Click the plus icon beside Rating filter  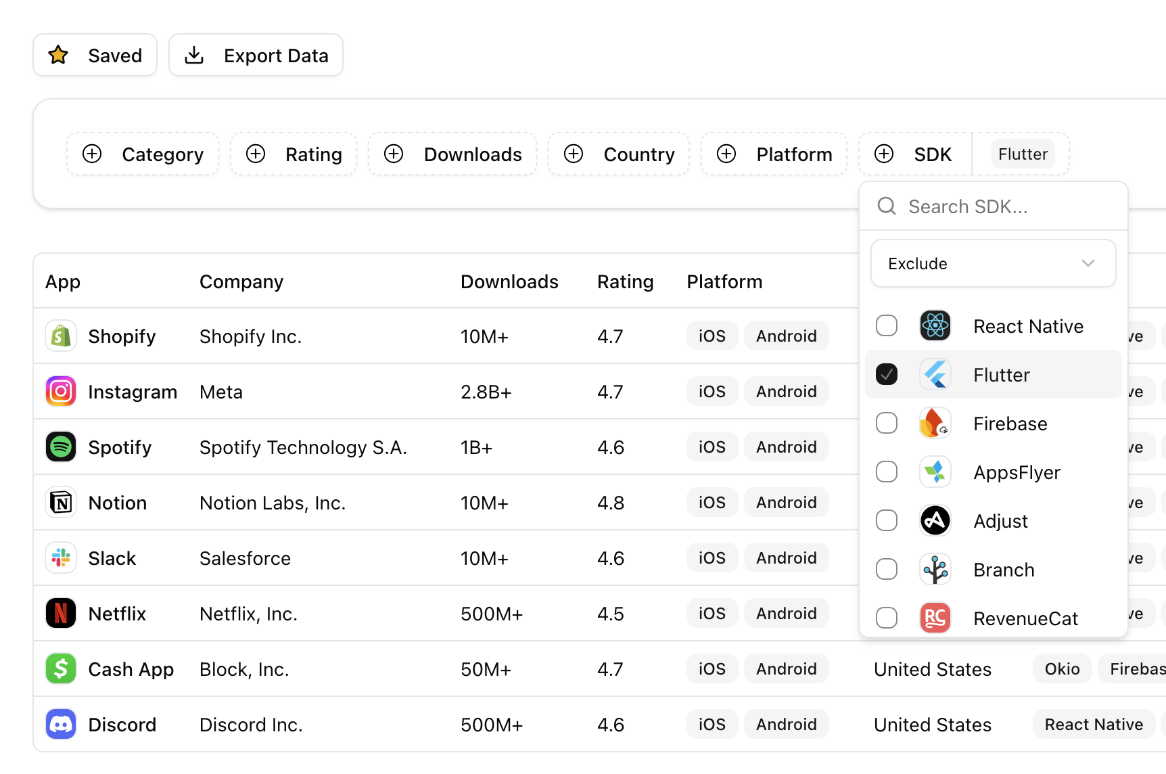(256, 154)
